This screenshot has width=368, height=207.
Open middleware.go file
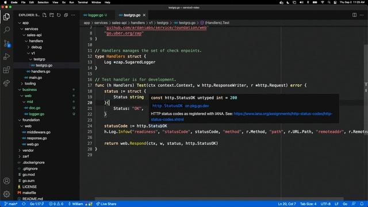tap(39, 132)
